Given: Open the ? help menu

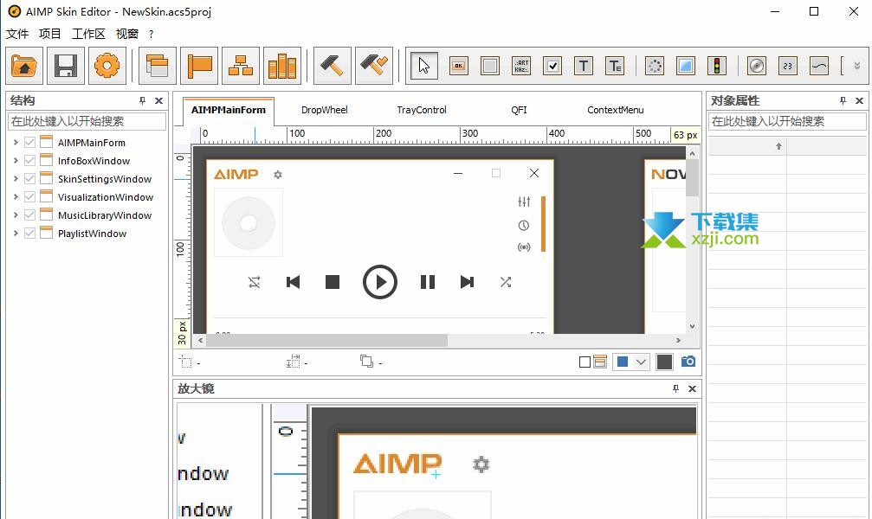Looking at the screenshot, I should pyautogui.click(x=151, y=35).
